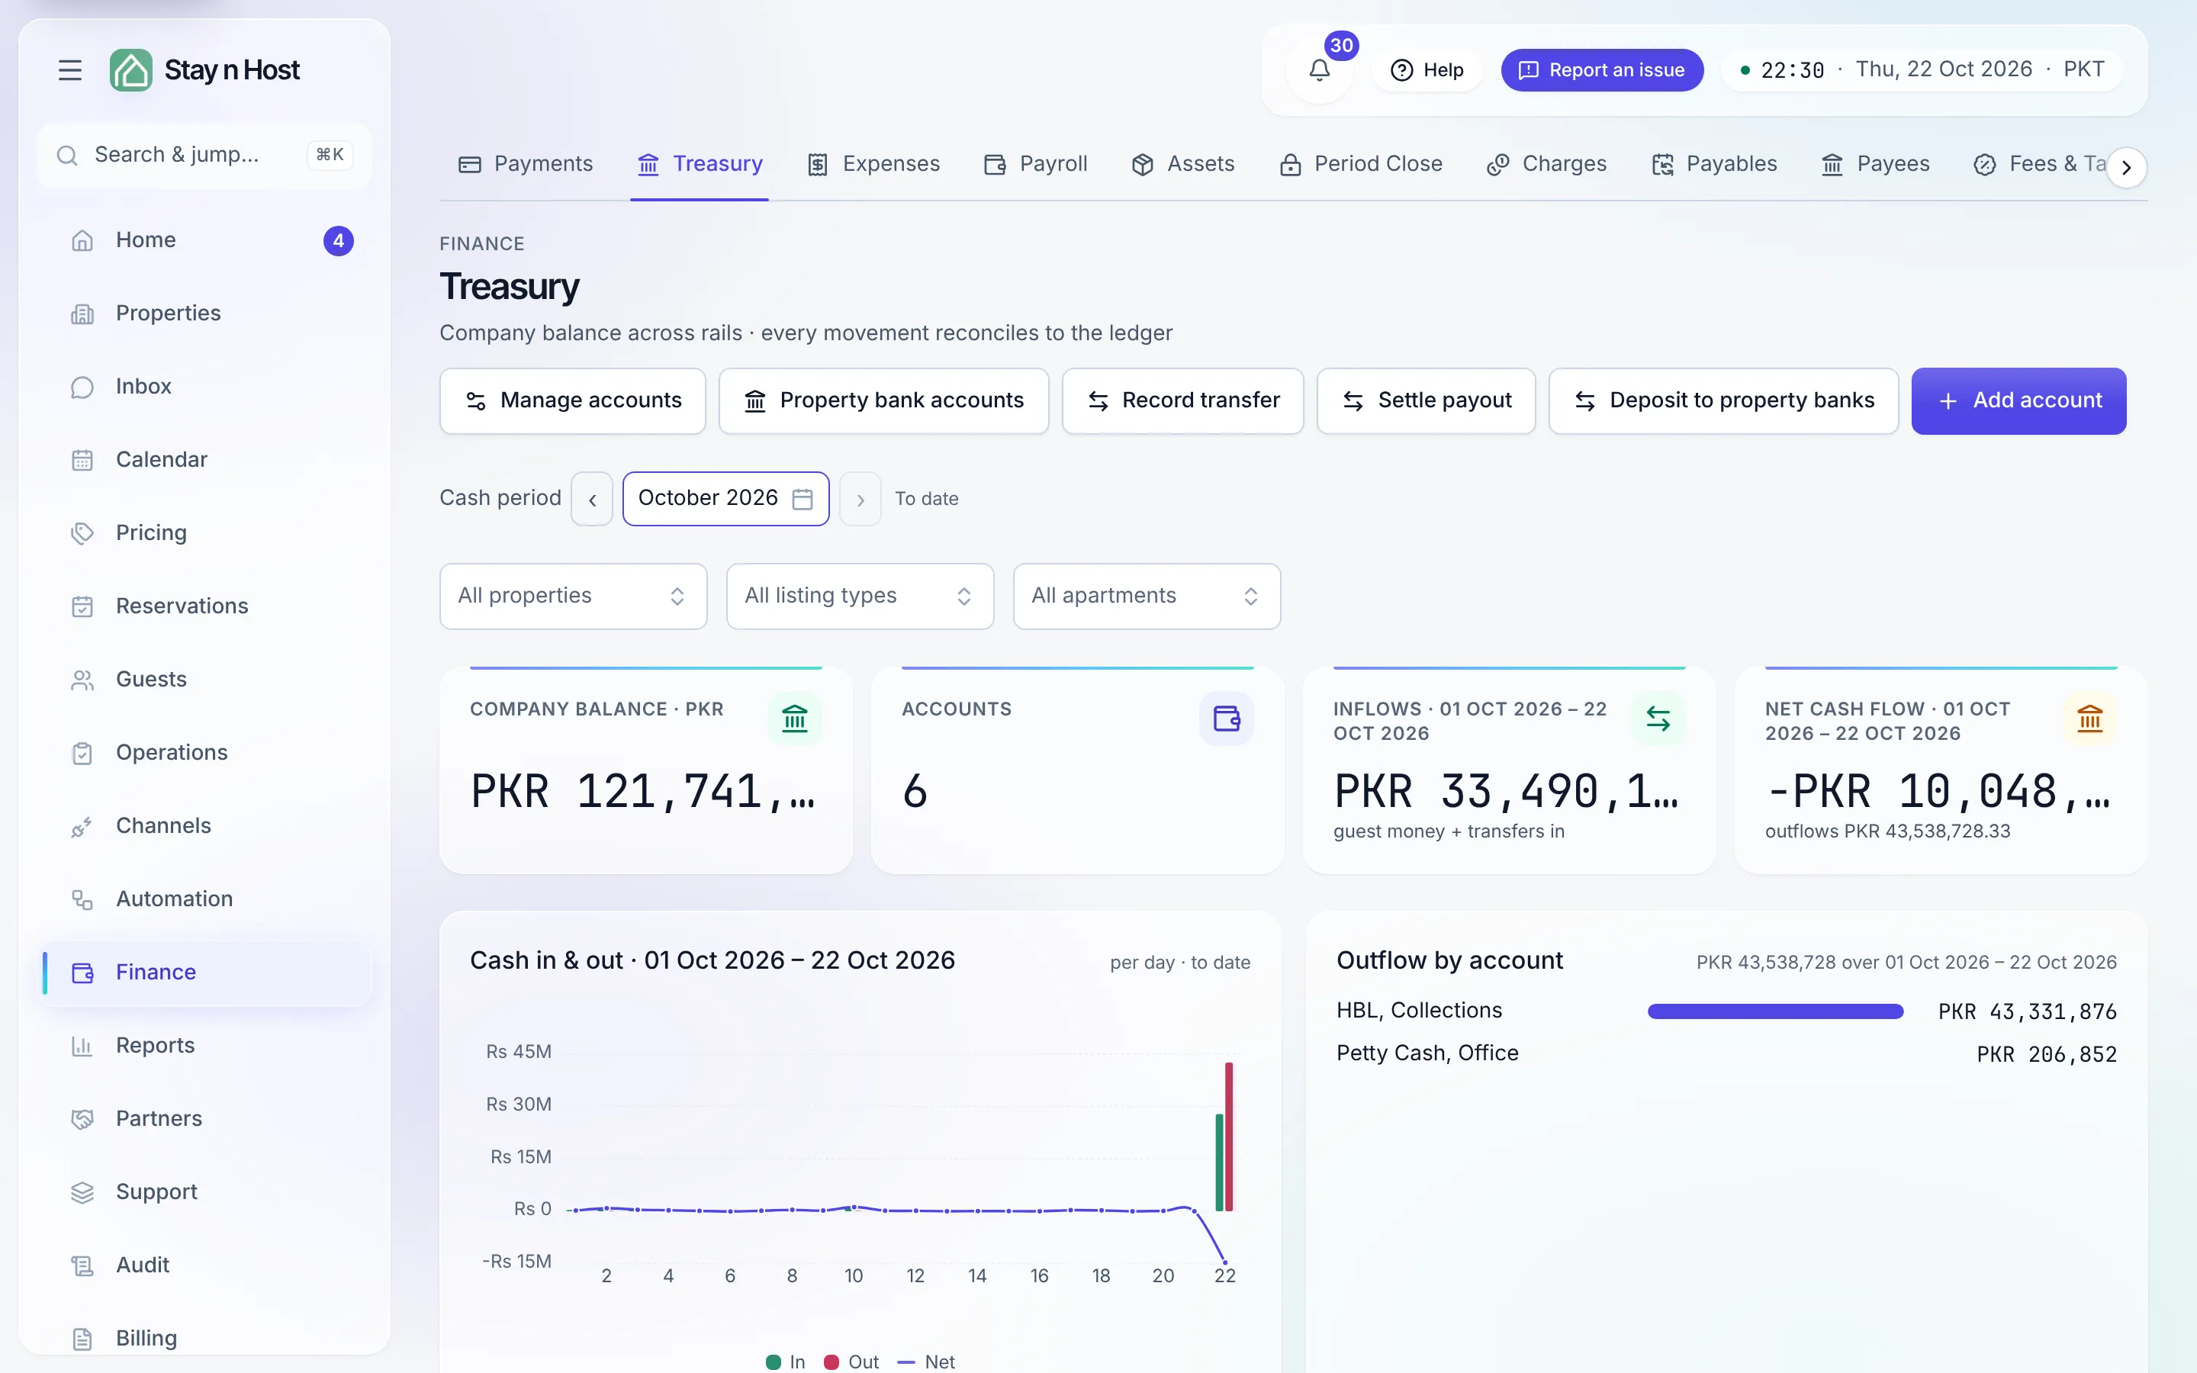Click Manage accounts button
The image size is (2197, 1373).
[573, 400]
